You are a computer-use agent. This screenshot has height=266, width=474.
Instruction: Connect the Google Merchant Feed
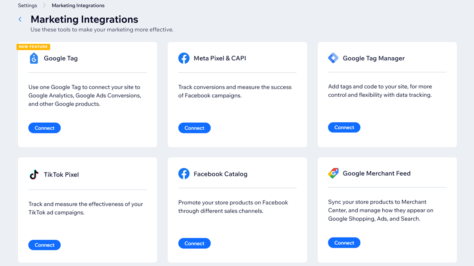coord(344,242)
